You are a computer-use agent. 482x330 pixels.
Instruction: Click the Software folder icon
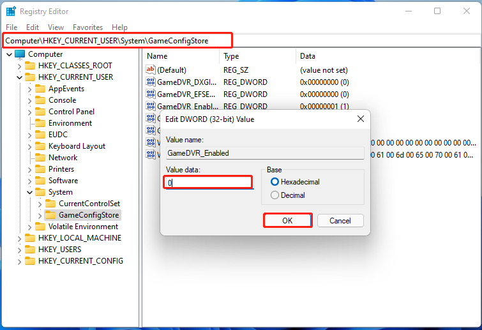(40, 181)
